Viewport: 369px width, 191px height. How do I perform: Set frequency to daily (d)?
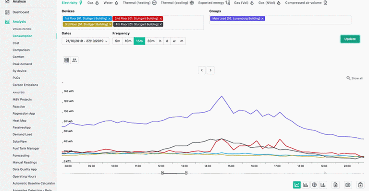point(167,41)
